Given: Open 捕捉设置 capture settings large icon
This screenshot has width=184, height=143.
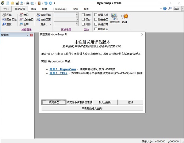Looking at the screenshot, I should coord(114,18).
